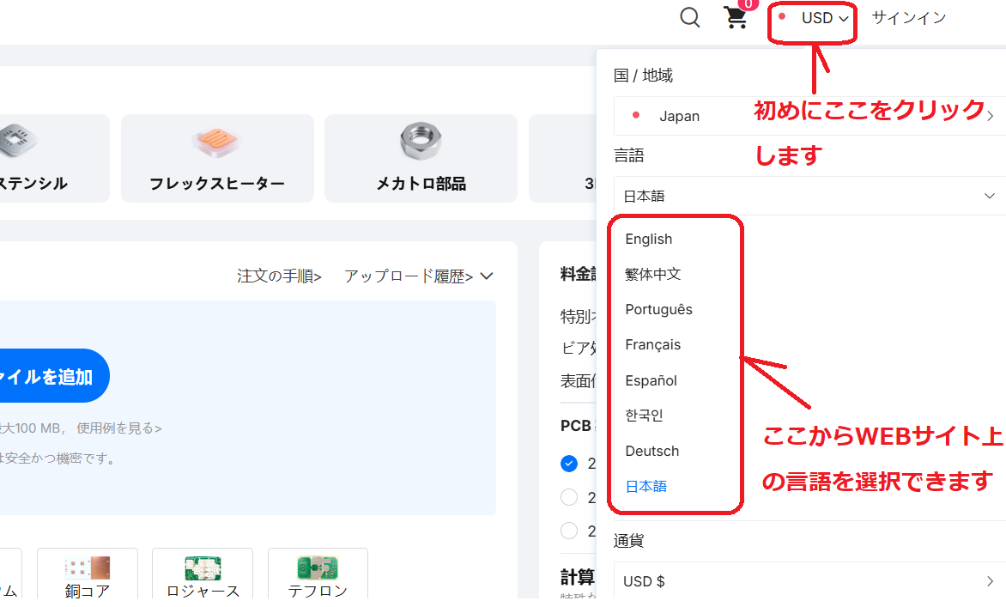Click the サインイン sign-in link
This screenshot has height=607, width=1006.
[x=909, y=18]
